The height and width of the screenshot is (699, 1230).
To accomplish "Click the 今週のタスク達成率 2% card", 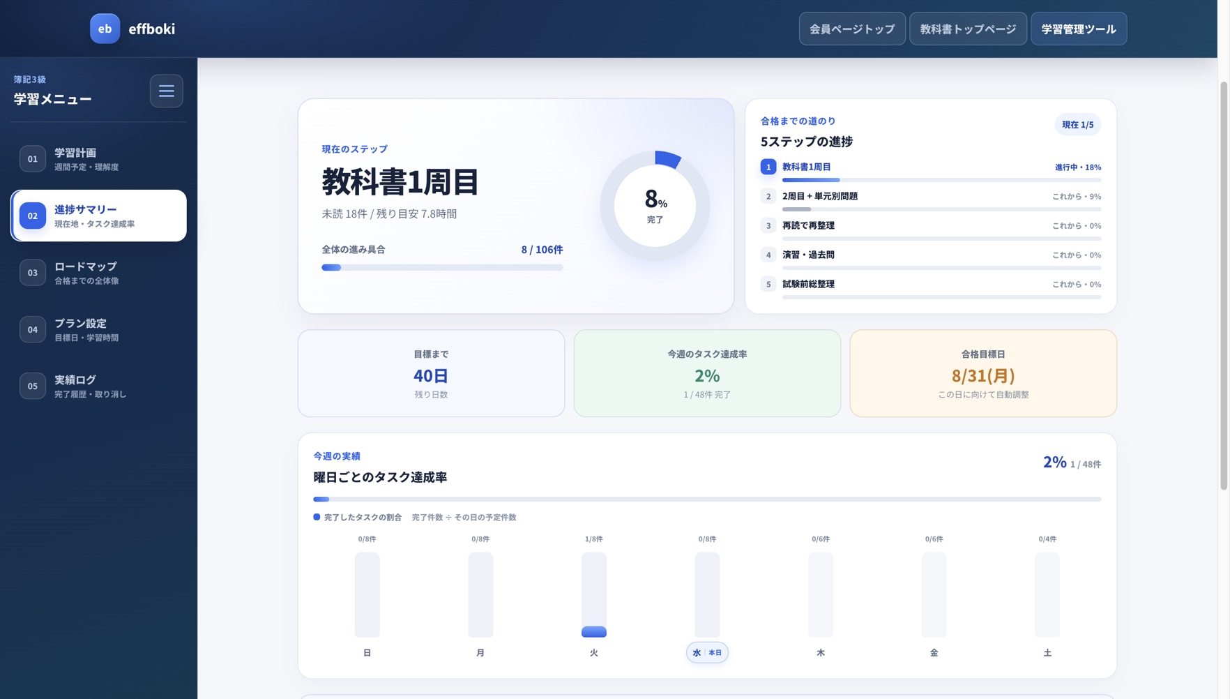I will 707,373.
